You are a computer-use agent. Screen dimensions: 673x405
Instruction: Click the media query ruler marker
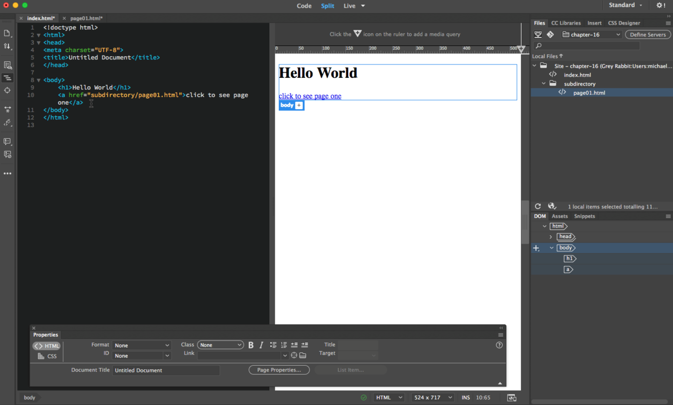521,49
